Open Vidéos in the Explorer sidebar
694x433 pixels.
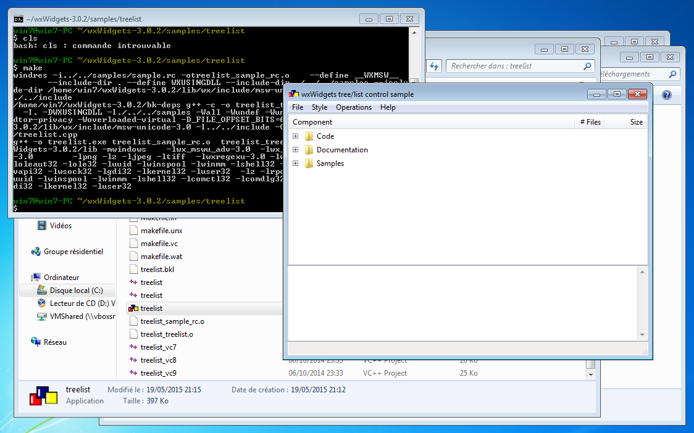[61, 226]
